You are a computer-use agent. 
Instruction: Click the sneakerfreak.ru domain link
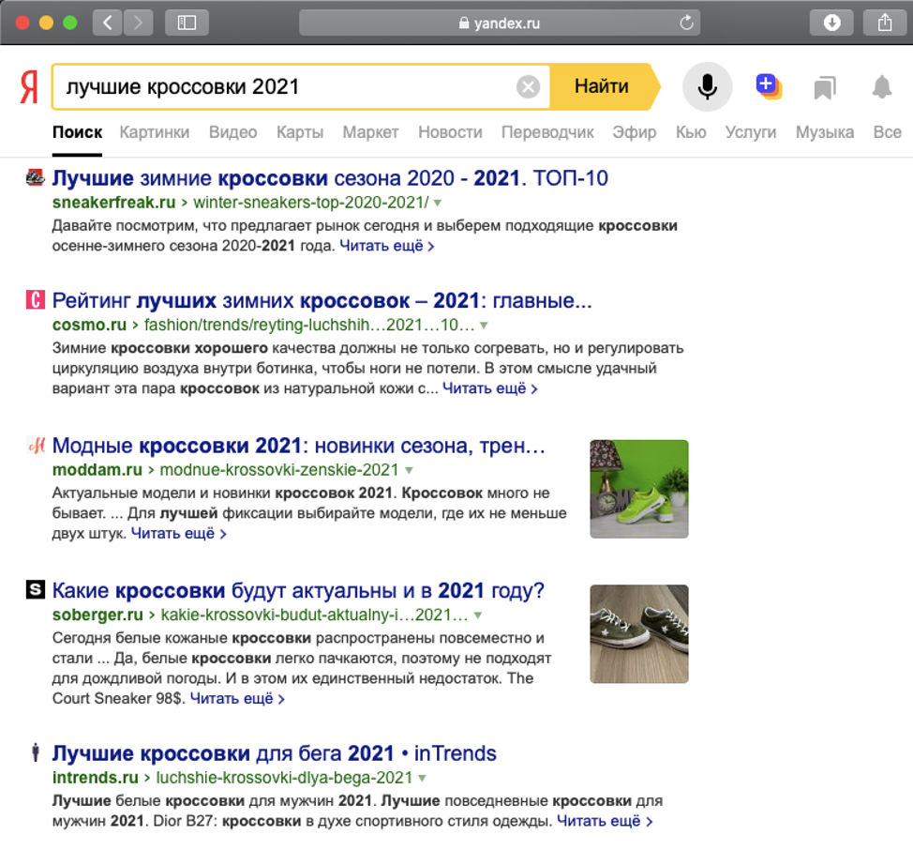[x=113, y=203]
